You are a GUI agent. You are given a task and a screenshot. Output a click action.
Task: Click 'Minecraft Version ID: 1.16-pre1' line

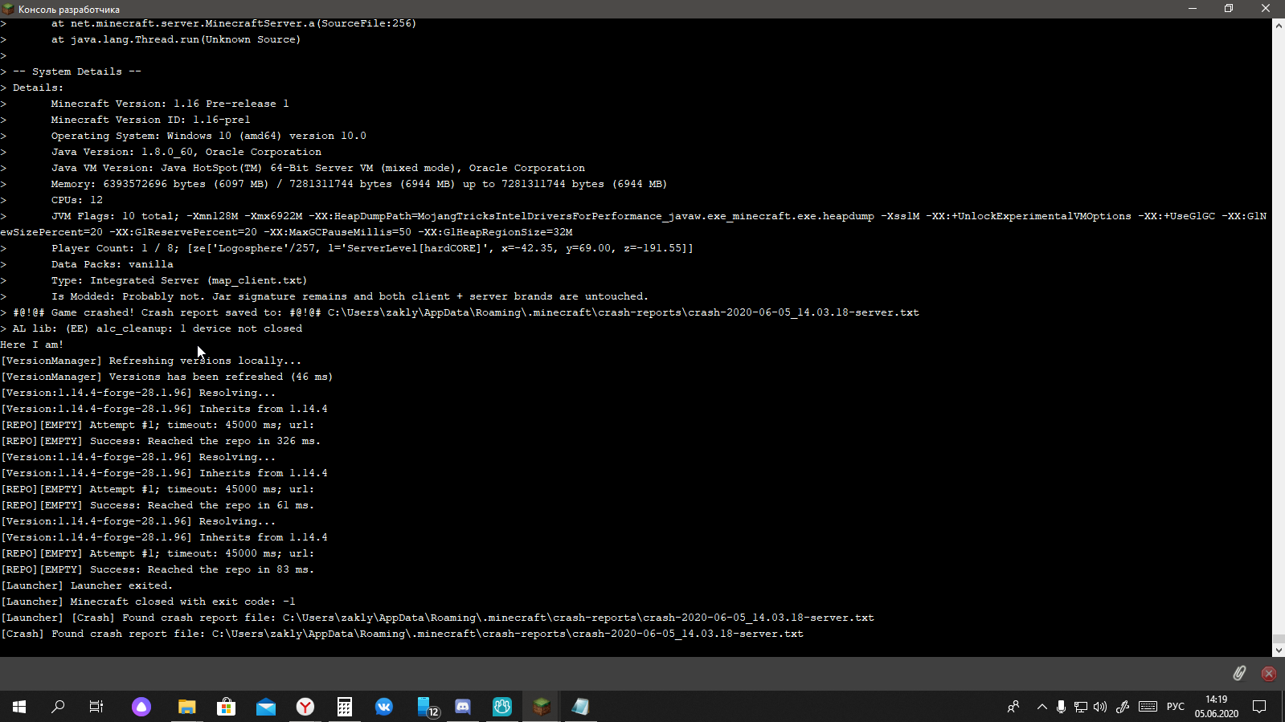point(151,120)
